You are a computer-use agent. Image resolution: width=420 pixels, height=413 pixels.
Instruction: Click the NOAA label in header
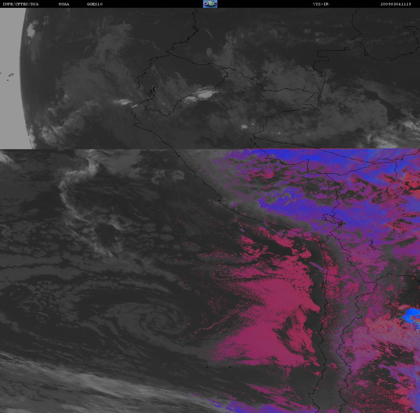pyautogui.click(x=64, y=4)
